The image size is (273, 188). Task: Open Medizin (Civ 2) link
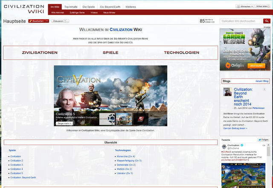coord(124,169)
